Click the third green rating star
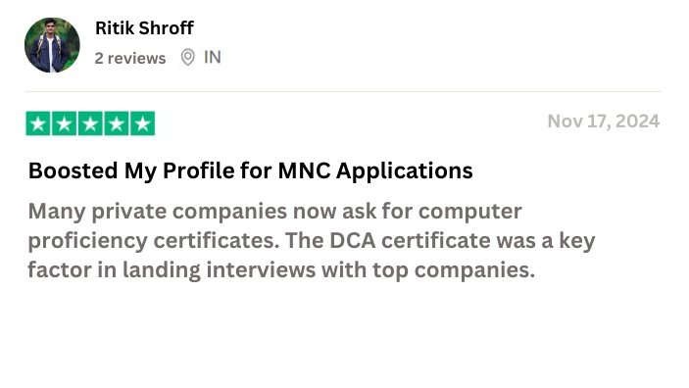 point(90,123)
